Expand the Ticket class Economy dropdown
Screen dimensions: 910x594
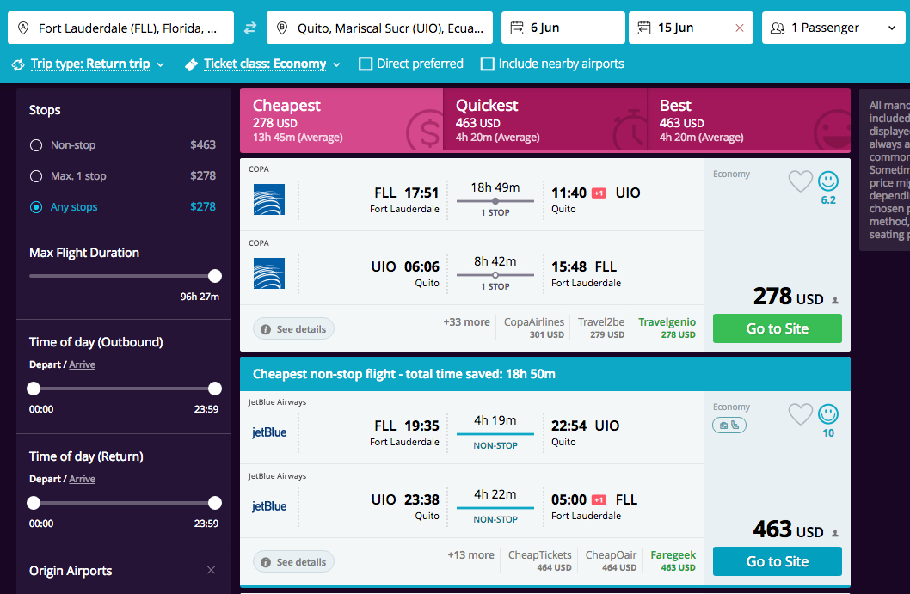[x=263, y=64]
